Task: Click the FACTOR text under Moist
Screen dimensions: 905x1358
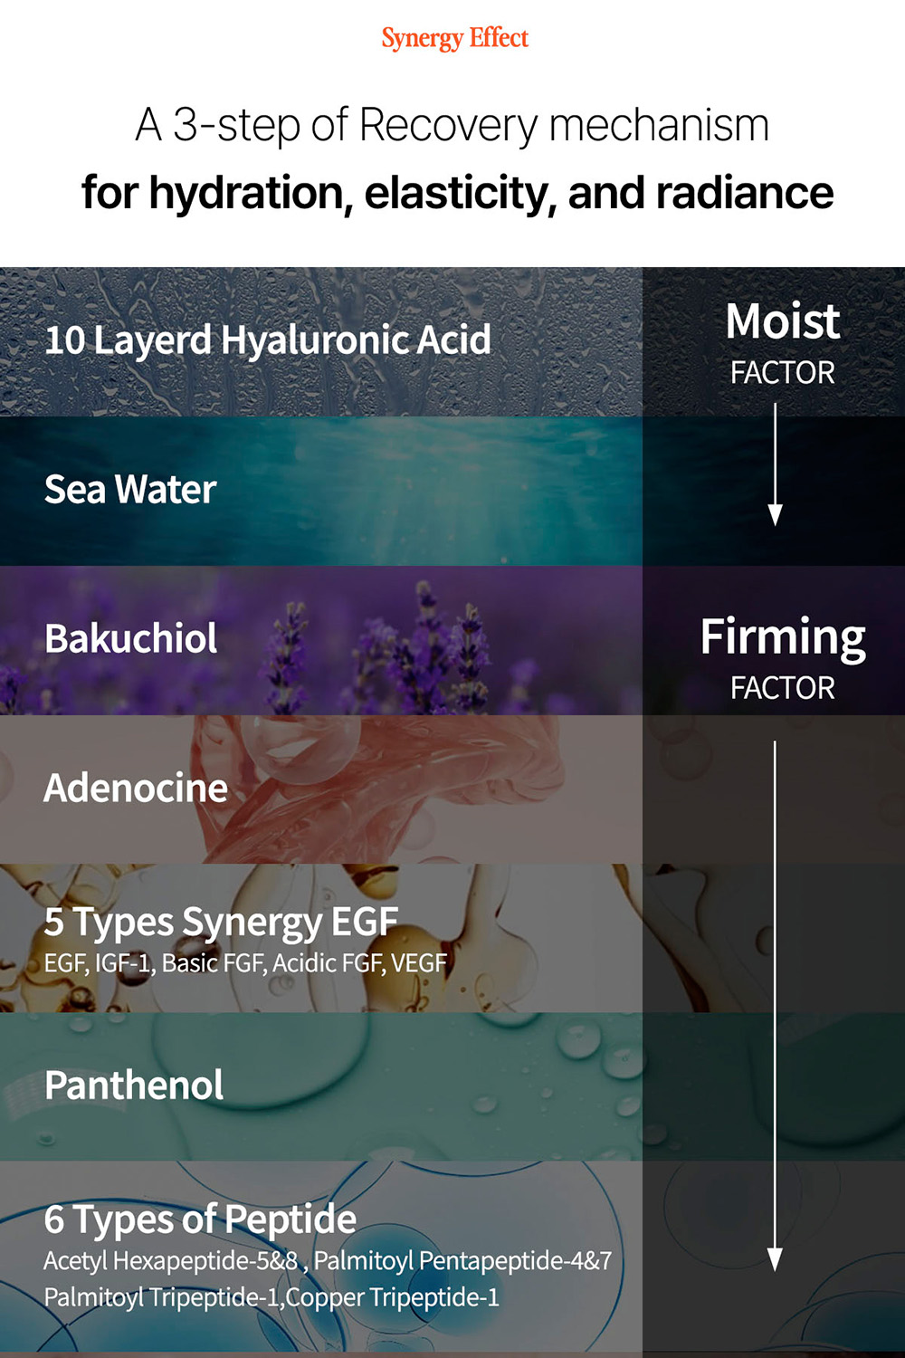Action: 783,372
